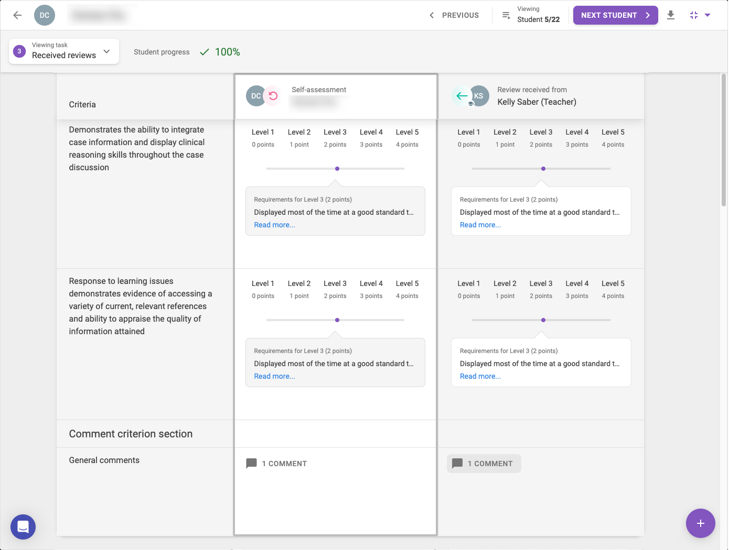
Task: Read more for self-assessment learning issues criterion
Action: 274,376
